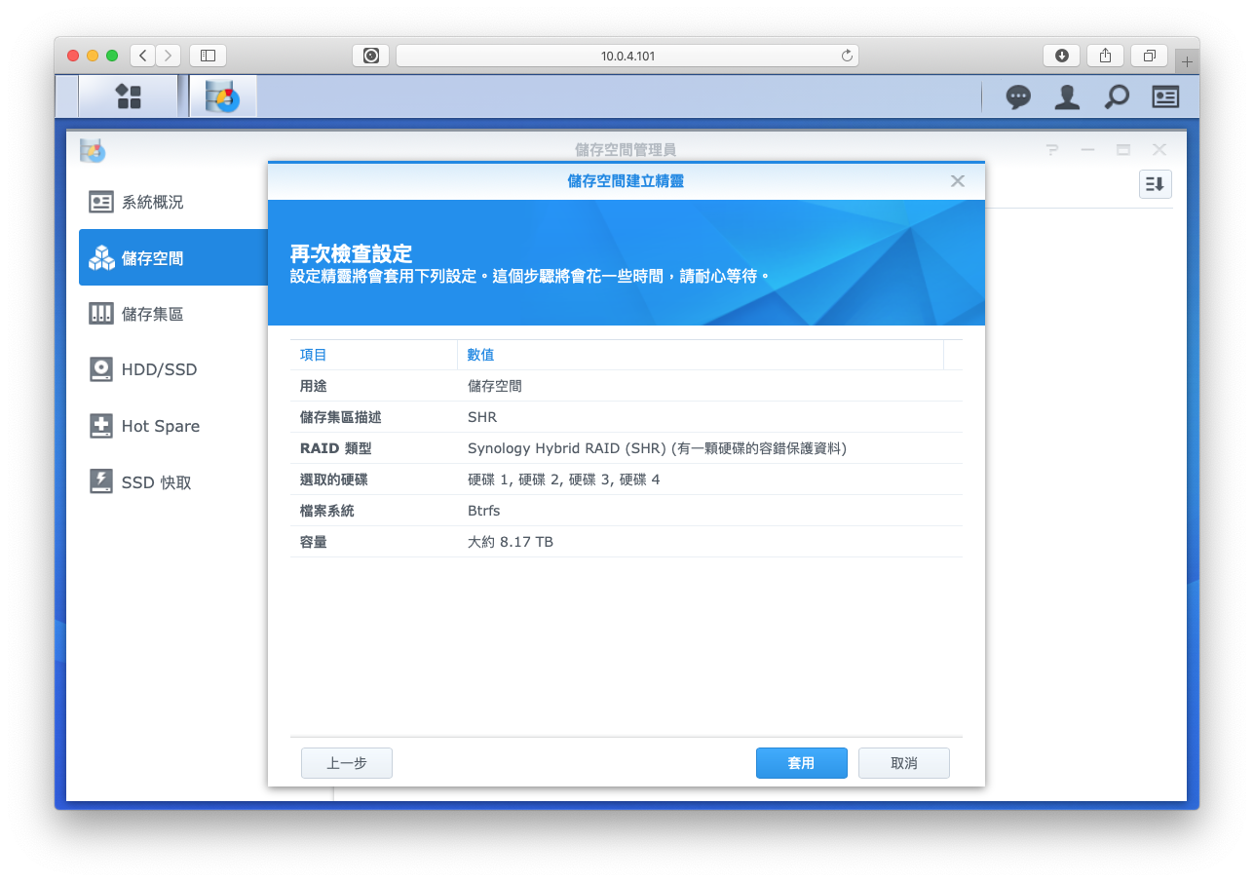Click the SHR description value cell
Image resolution: width=1254 pixels, height=882 pixels.
[482, 417]
